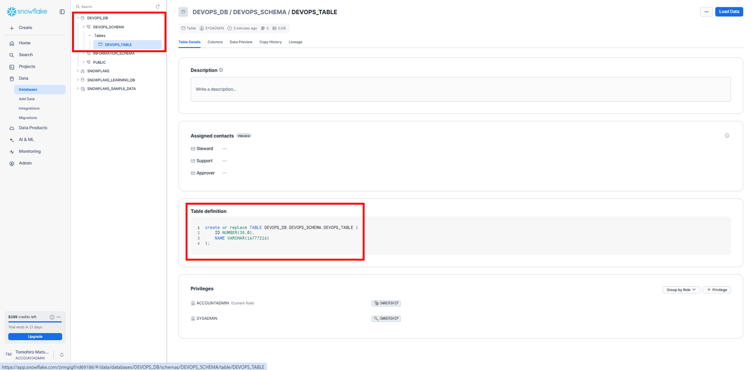This screenshot has height=370, width=755.
Task: Open Projects via its icon
Action: tap(12, 67)
